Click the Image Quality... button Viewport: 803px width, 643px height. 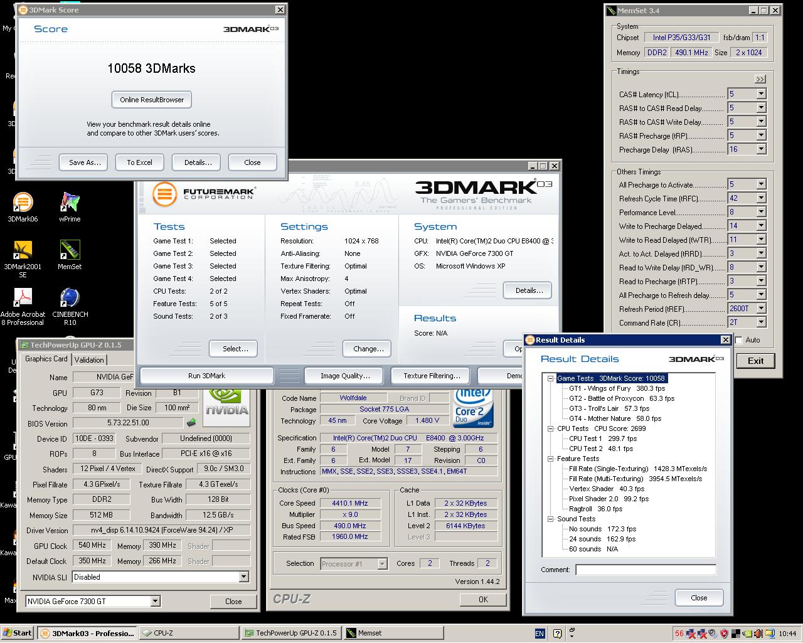pyautogui.click(x=345, y=376)
